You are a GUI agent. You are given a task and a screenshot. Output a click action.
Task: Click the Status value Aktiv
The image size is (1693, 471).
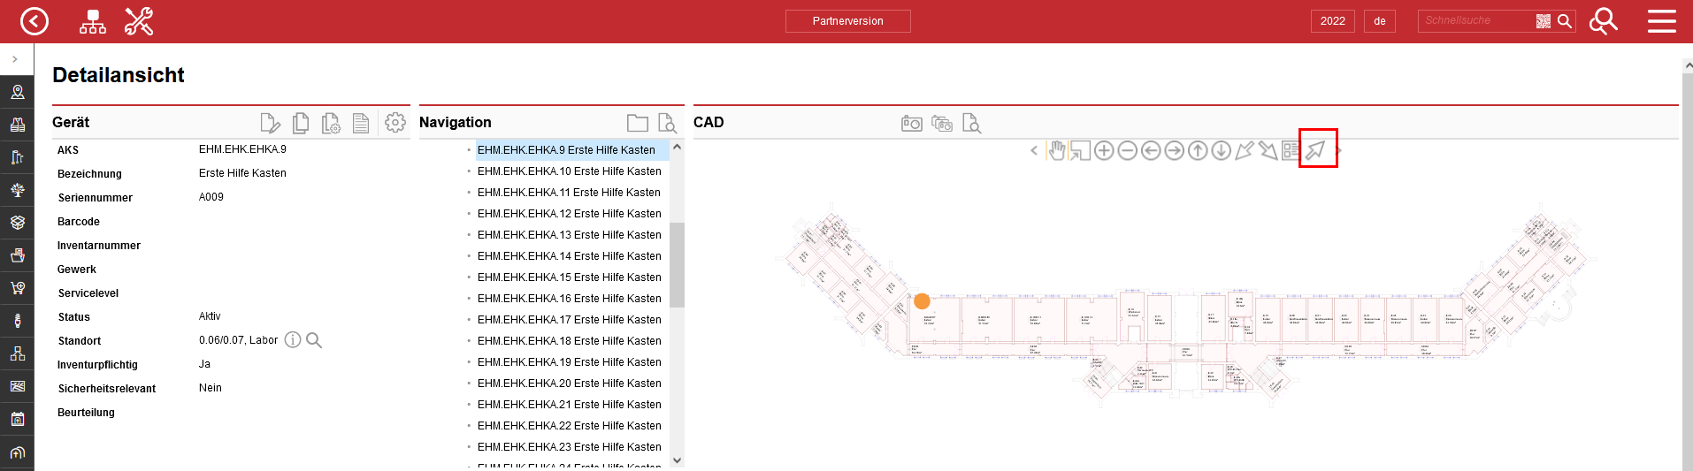click(x=210, y=316)
